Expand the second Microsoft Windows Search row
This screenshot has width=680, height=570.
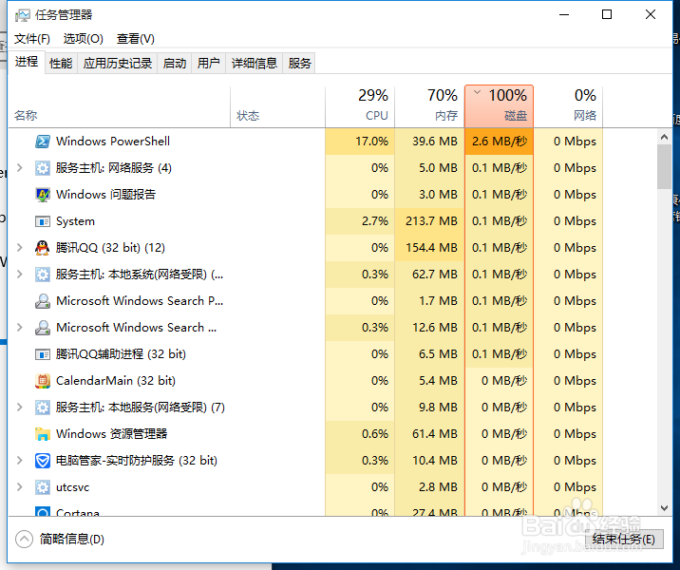point(20,328)
